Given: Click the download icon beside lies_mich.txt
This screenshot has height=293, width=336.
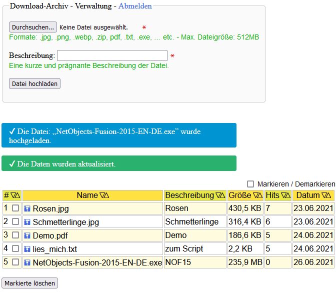Looking at the screenshot, I should tap(27, 248).
